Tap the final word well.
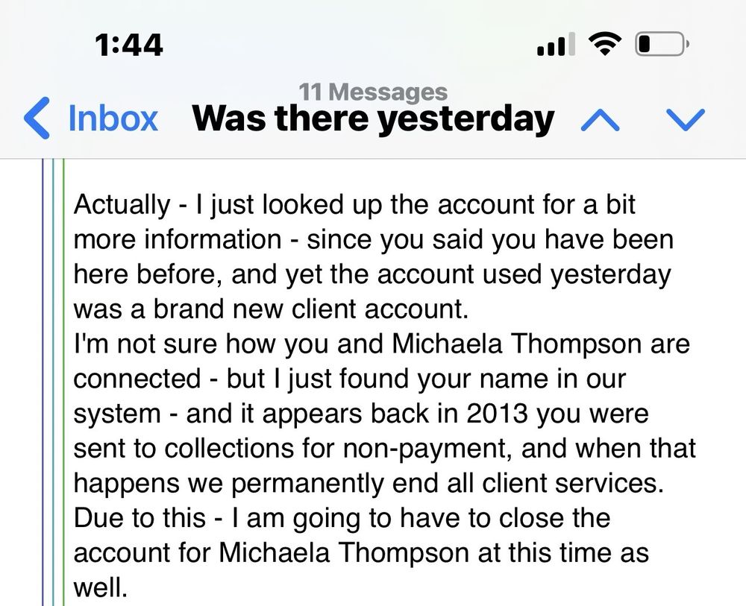 click(x=101, y=587)
